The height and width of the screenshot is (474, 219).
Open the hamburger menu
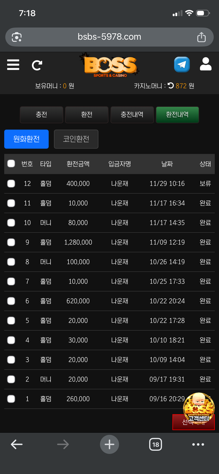tap(13, 65)
